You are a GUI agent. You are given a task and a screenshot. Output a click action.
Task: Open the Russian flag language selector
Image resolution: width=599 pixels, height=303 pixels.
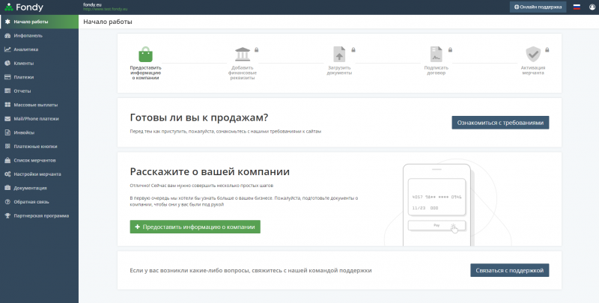coord(577,7)
